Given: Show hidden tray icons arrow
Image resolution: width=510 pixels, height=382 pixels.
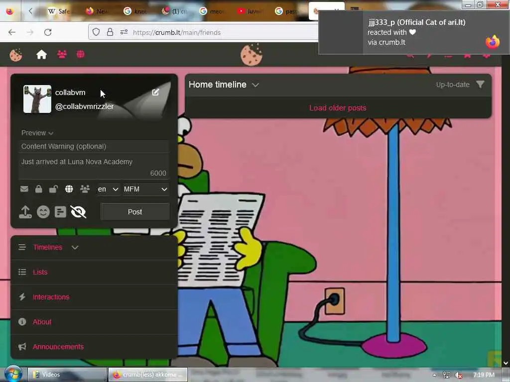Looking at the screenshot, I should (x=434, y=375).
